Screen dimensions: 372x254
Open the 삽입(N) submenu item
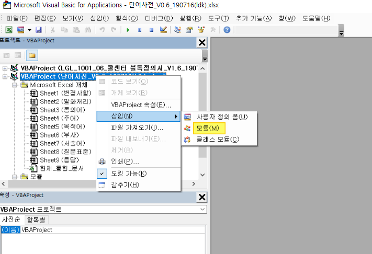pos(139,117)
